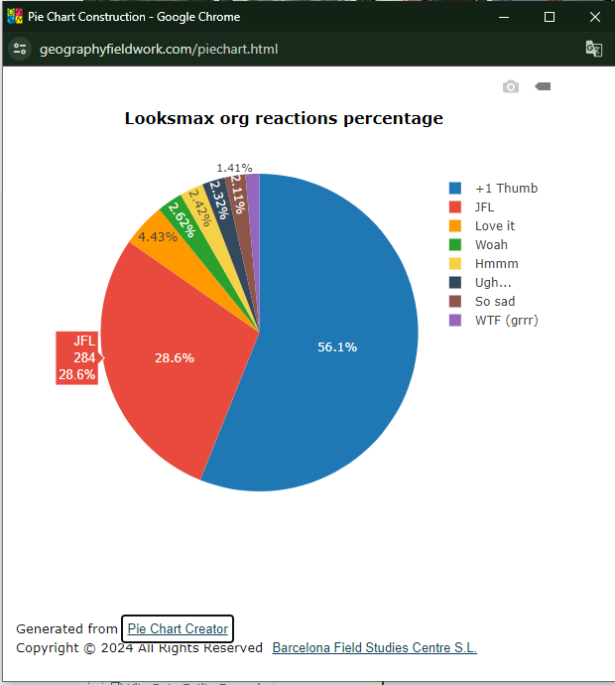The height and width of the screenshot is (685, 615).
Task: Click the page favicon in title bar
Action: click(x=15, y=17)
